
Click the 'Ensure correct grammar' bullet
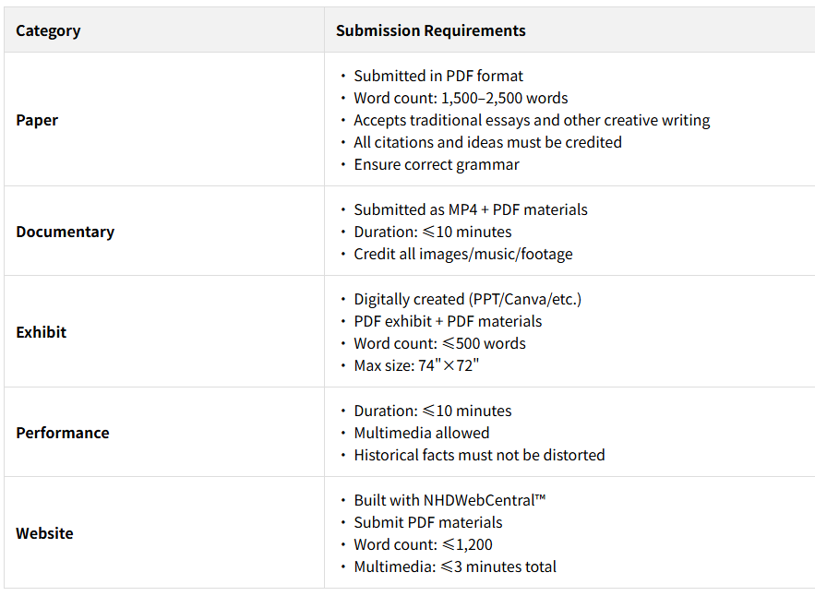click(437, 164)
